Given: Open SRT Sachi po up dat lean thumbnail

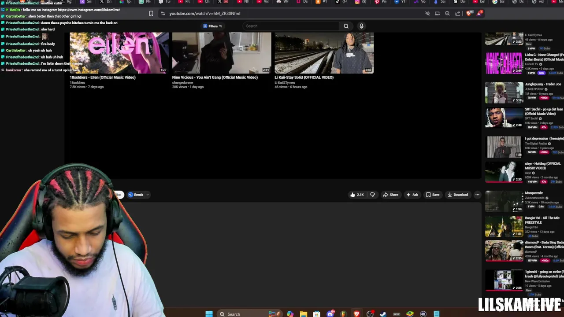Looking at the screenshot, I should click(504, 117).
